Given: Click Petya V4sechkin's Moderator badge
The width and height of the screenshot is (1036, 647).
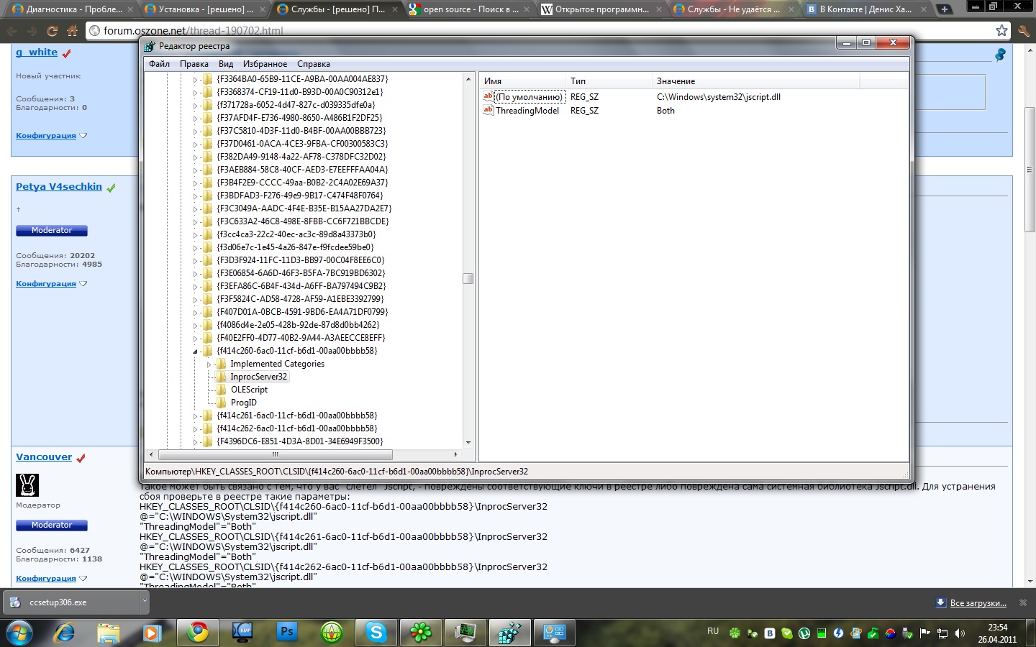Looking at the screenshot, I should [52, 231].
